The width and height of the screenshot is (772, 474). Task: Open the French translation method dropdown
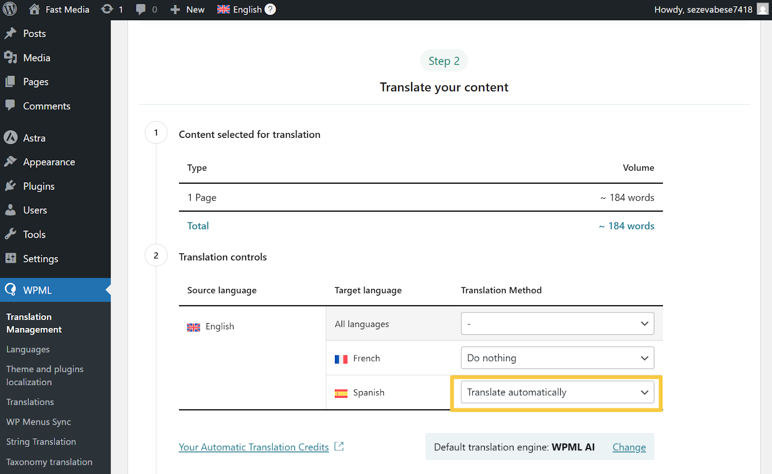(x=557, y=358)
